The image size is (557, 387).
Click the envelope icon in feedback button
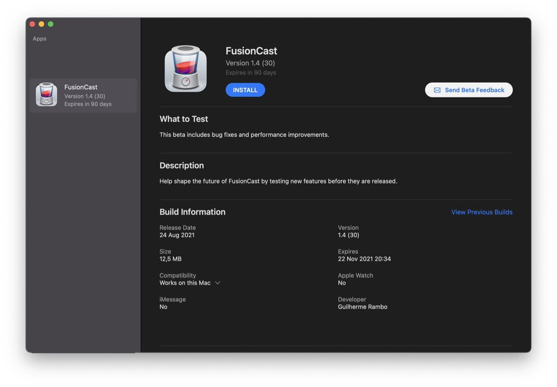[x=437, y=90]
